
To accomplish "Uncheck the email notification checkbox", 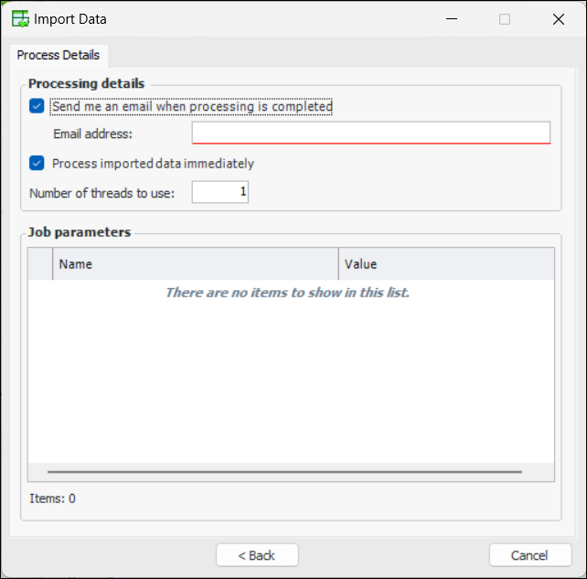I will coord(37,106).
